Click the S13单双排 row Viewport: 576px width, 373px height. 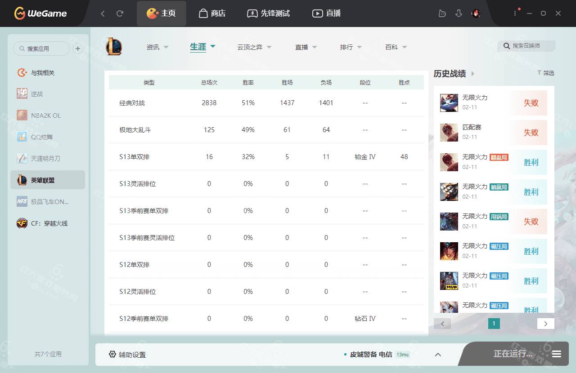(266, 157)
